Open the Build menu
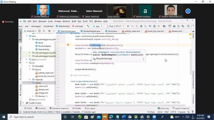This screenshot has width=214, height=120. coord(74,21)
